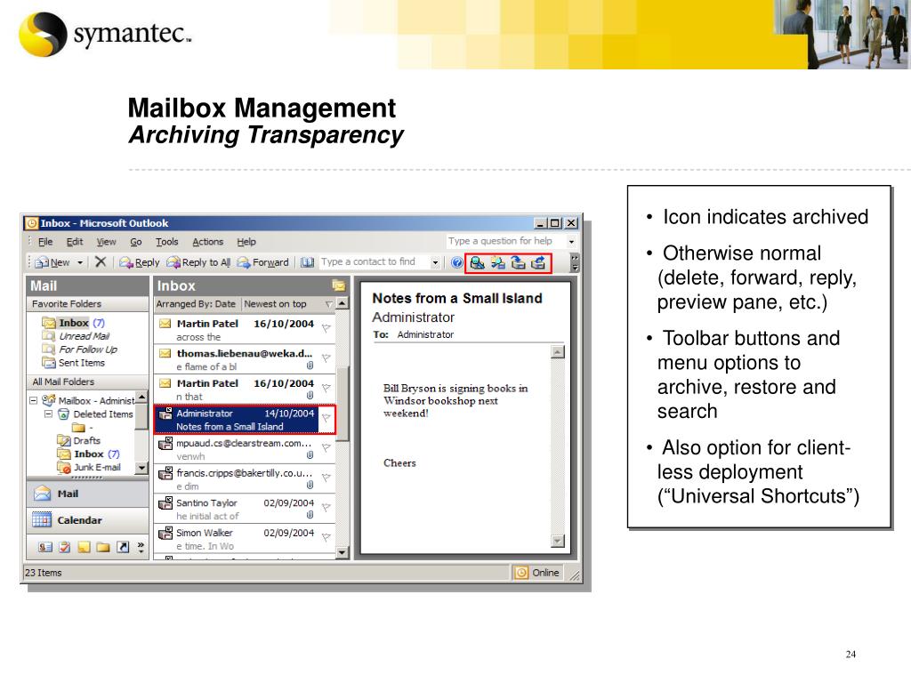The width and height of the screenshot is (911, 683).
Task: Click the reading pane scrollbar up arrow
Action: [557, 352]
